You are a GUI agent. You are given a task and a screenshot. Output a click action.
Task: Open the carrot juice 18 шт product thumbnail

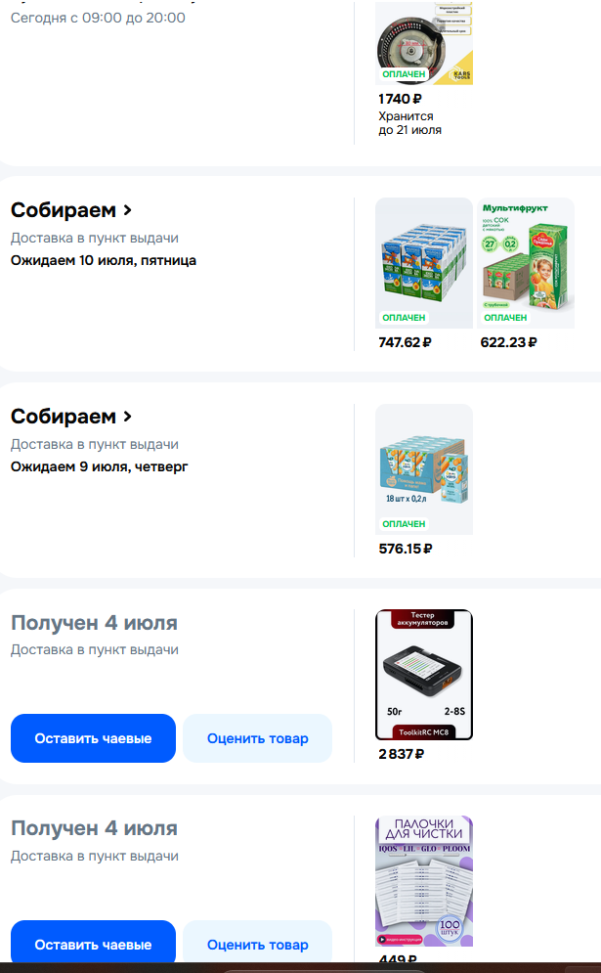point(424,469)
